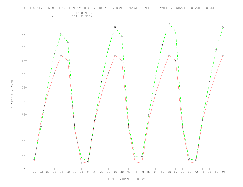Click the x-axis forecast hour label 12
This screenshot has width=243, height=187.
61,172
